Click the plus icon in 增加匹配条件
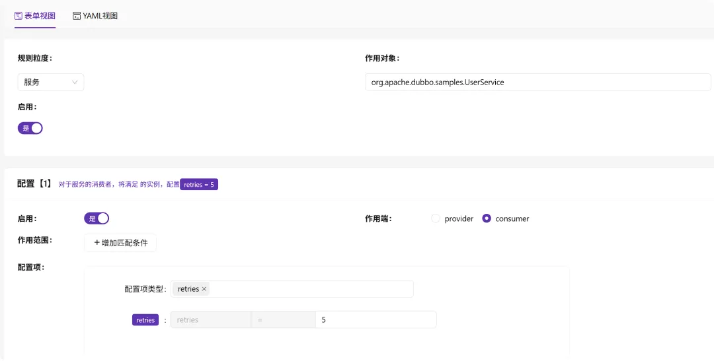Viewport: 714px width, 361px height. [x=97, y=243]
